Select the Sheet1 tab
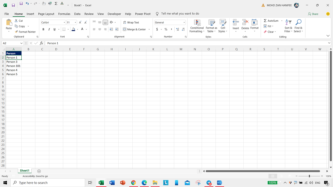333x187 pixels. coord(25,171)
